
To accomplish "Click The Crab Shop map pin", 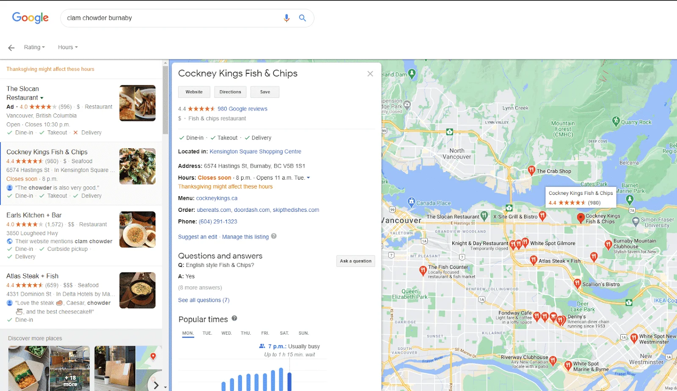I will [x=531, y=170].
